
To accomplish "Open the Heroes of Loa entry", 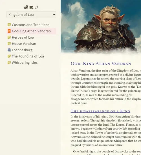I will (x=23, y=37).
